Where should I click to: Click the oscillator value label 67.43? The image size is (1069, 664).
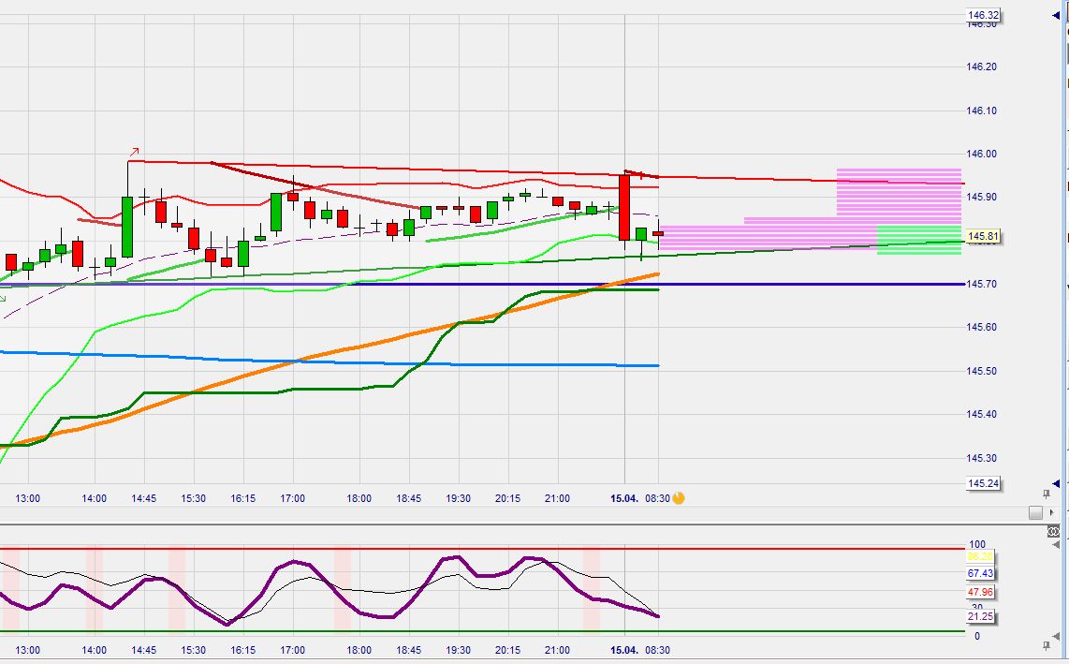980,573
